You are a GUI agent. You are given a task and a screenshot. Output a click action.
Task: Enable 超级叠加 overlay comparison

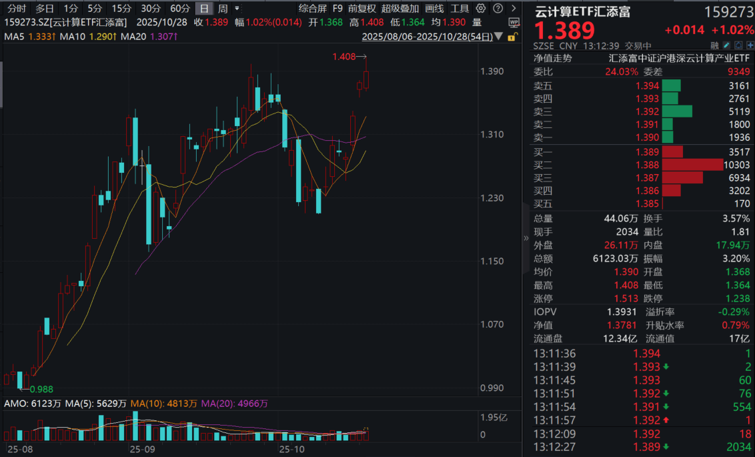point(400,9)
